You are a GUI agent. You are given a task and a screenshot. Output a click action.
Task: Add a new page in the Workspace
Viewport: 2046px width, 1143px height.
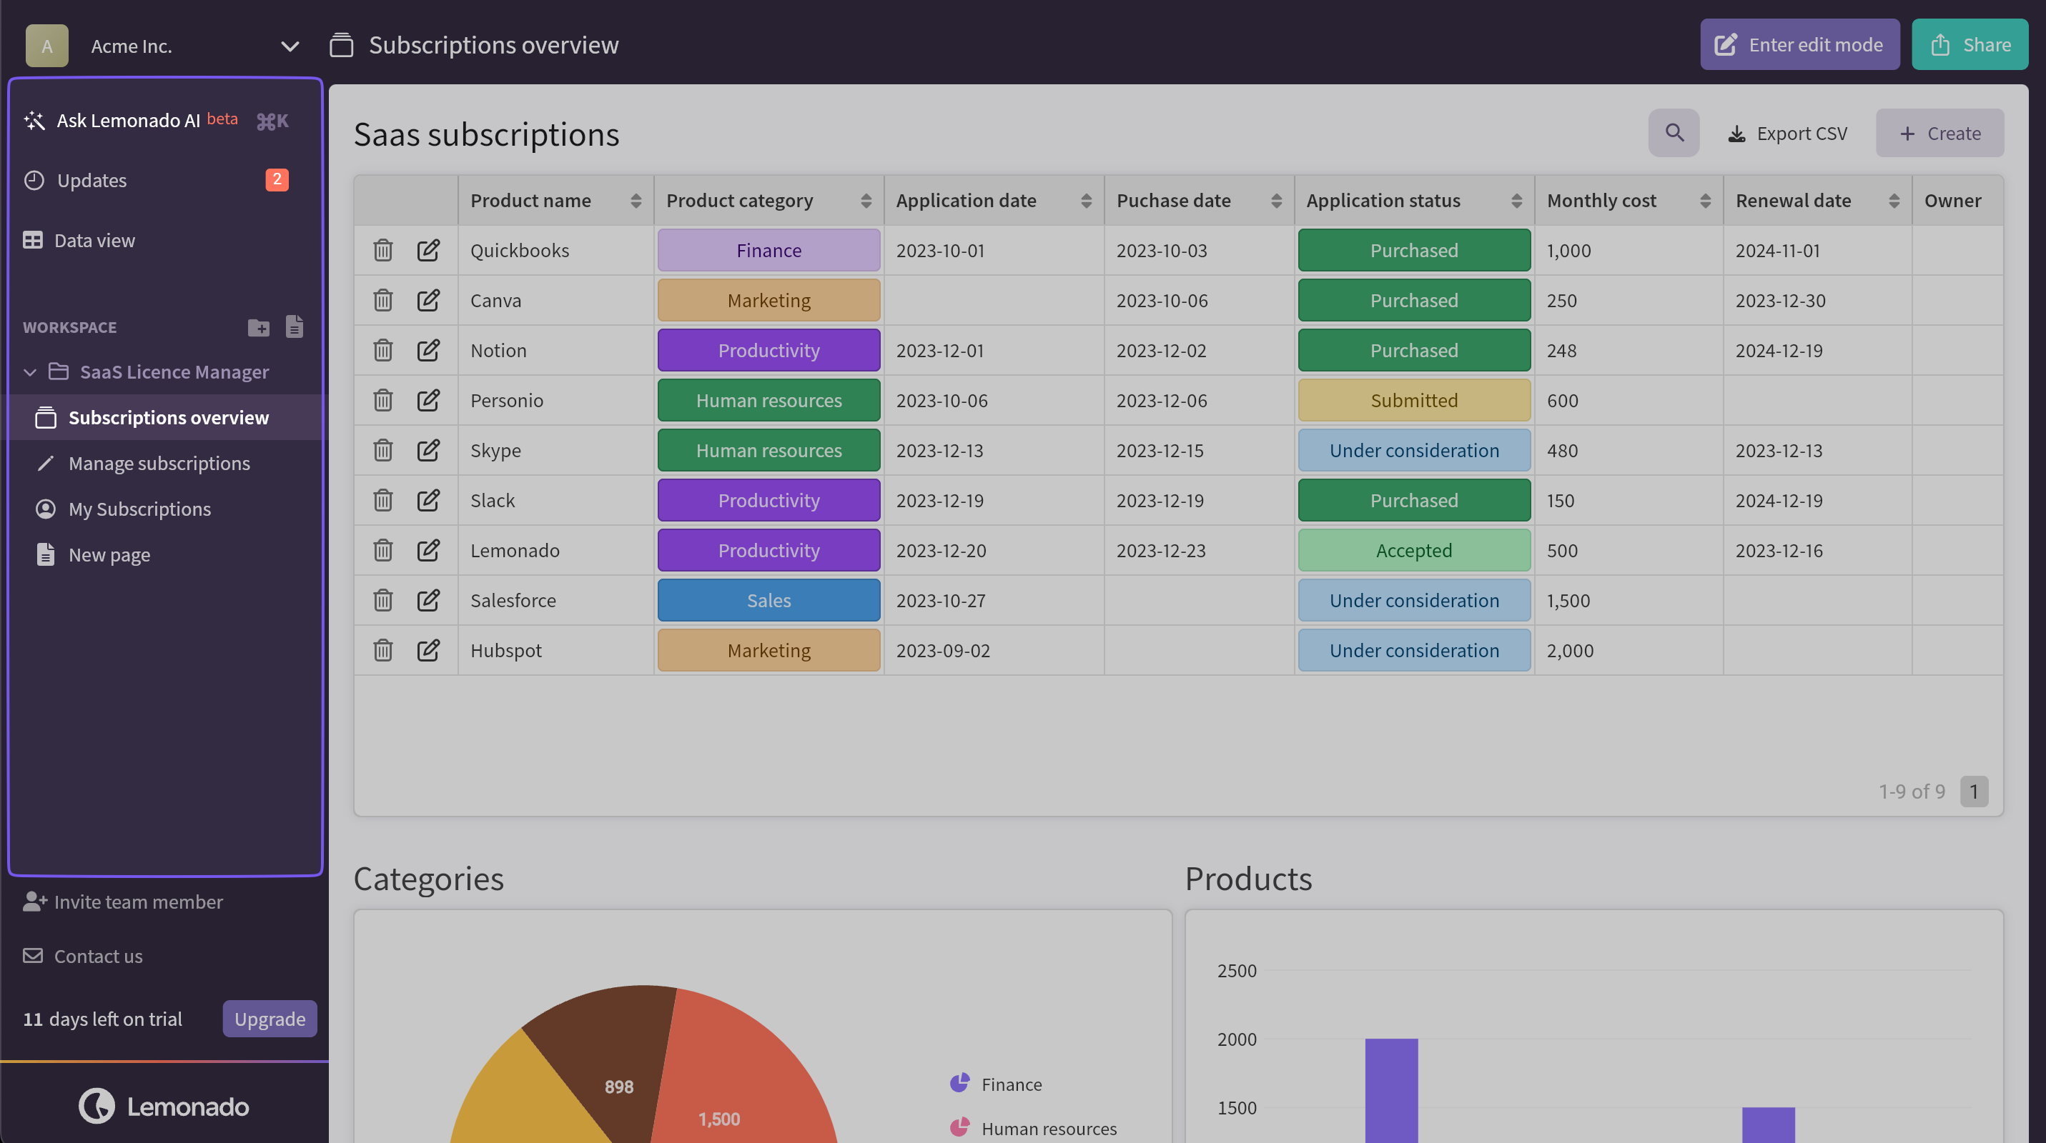pos(295,327)
